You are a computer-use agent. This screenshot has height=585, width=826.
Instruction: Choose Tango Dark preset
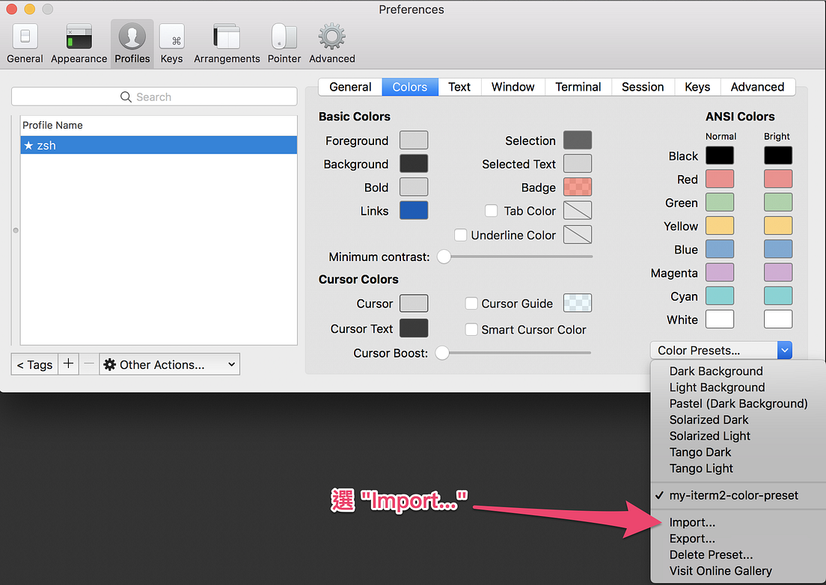[x=738, y=453]
